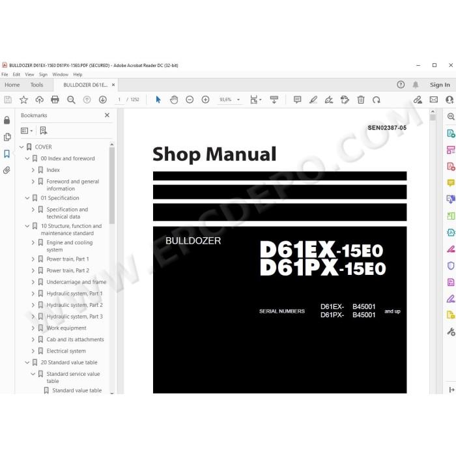The height and width of the screenshot is (456, 456).
Task: Open the Protect shield tool in right pane
Action: click(x=451, y=266)
